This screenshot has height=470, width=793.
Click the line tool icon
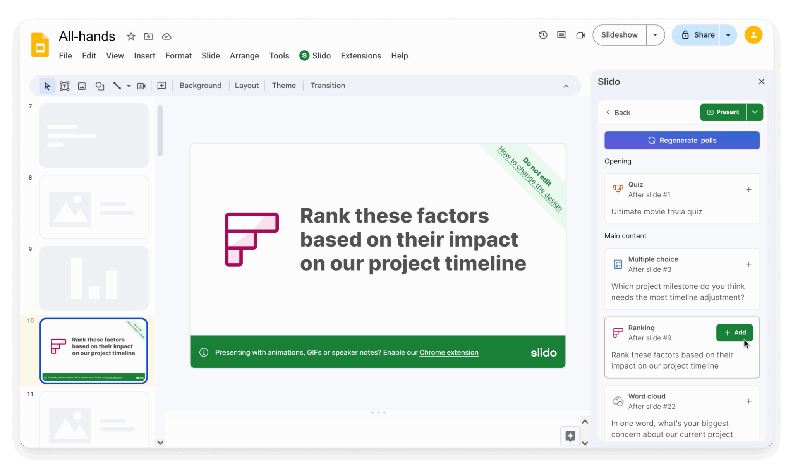click(x=117, y=86)
